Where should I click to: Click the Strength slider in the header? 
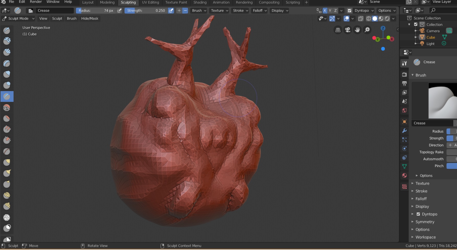(x=146, y=10)
